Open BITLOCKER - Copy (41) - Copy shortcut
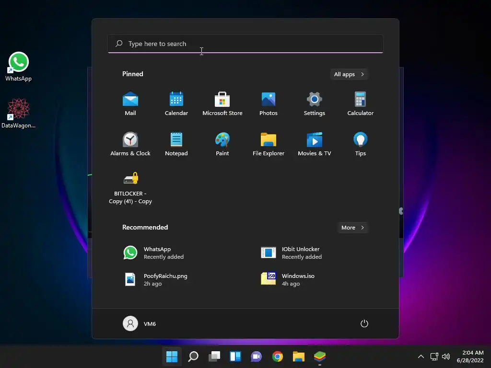The height and width of the screenshot is (368, 491). click(130, 188)
